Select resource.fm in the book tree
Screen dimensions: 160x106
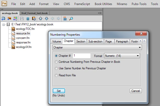(23, 33)
